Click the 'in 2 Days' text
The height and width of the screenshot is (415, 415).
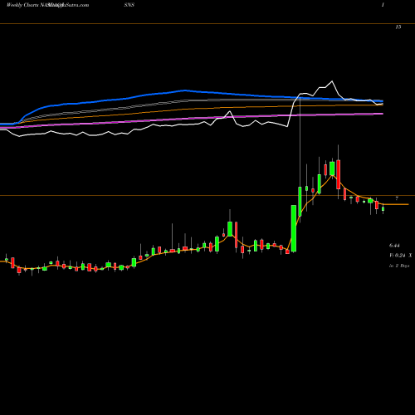point(399,266)
